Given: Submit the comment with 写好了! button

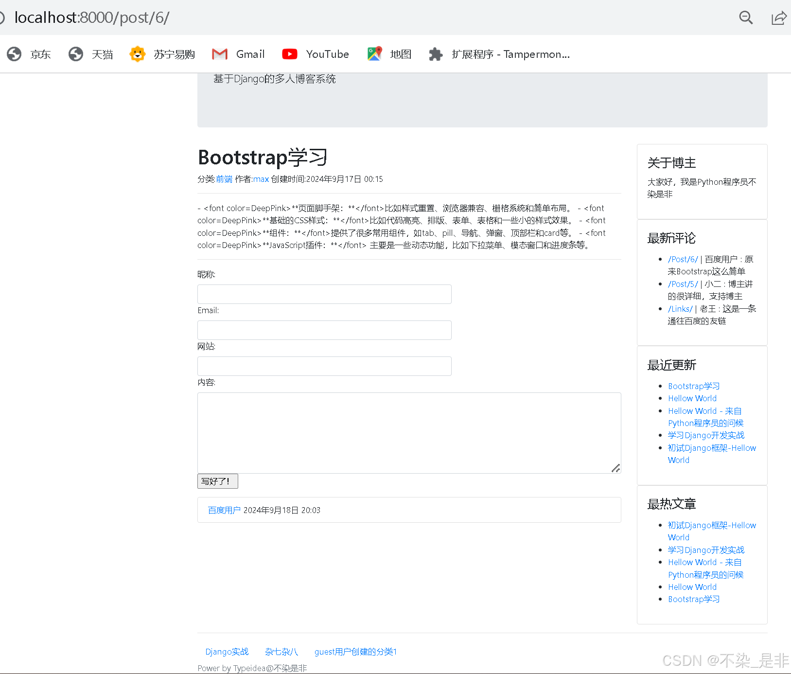Looking at the screenshot, I should coord(218,481).
